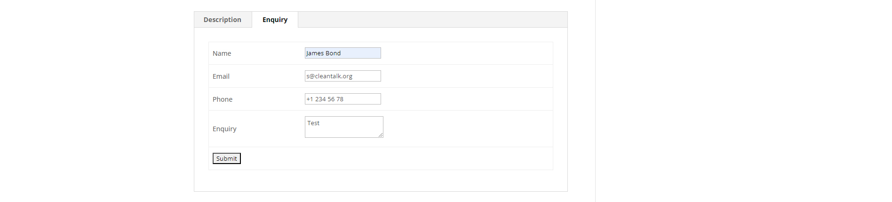The width and height of the screenshot is (892, 202).
Task: Select the Enquiry tab
Action: click(x=275, y=20)
